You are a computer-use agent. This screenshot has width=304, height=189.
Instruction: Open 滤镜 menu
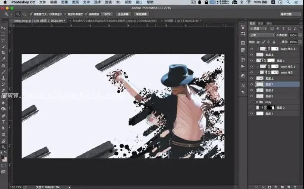108,2
